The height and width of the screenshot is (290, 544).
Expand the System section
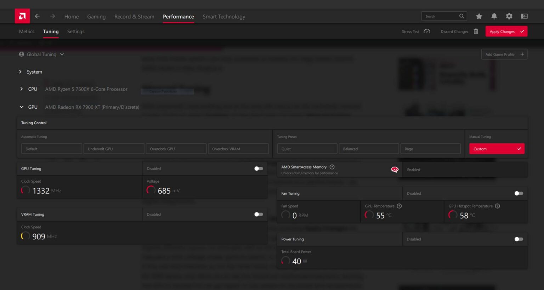(x=20, y=72)
